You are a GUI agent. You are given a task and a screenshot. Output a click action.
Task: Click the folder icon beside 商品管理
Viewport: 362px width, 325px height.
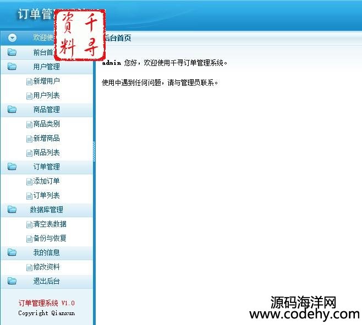pyautogui.click(x=12, y=110)
